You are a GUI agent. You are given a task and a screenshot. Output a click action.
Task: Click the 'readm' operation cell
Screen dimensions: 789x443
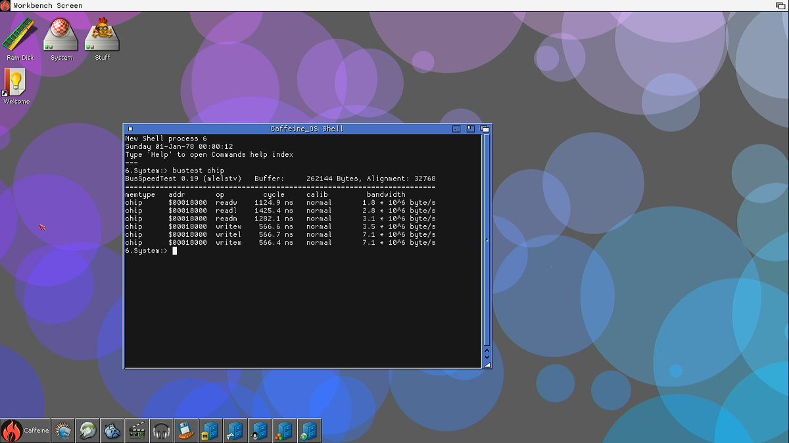point(226,219)
